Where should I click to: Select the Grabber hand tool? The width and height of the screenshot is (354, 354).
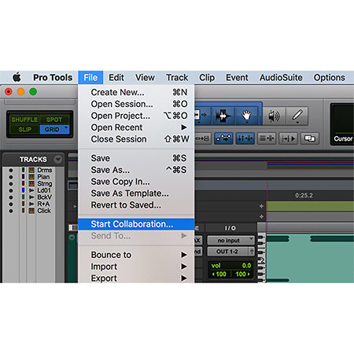246,116
